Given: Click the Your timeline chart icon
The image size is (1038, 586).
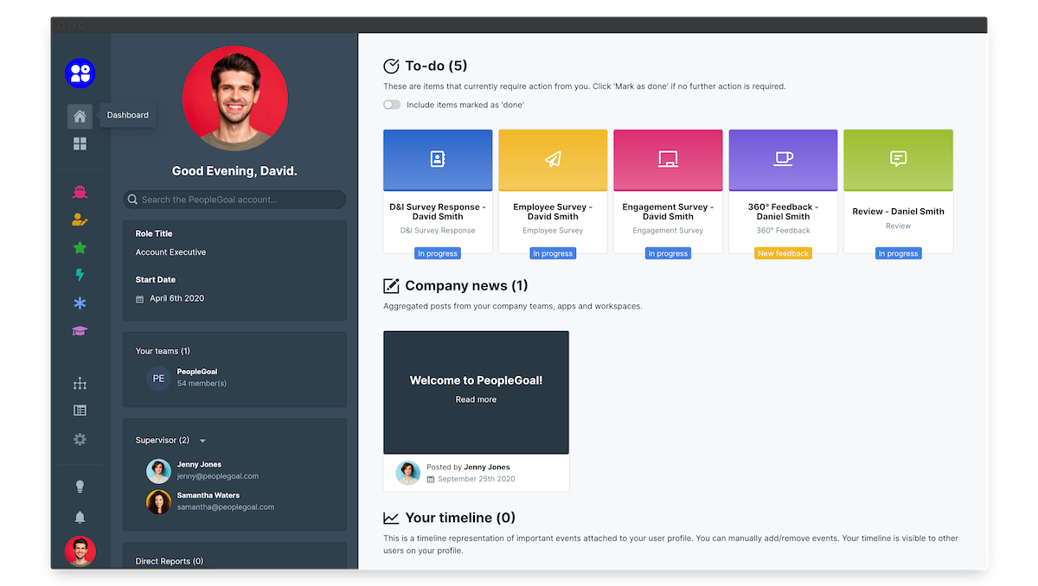Looking at the screenshot, I should coord(391,518).
